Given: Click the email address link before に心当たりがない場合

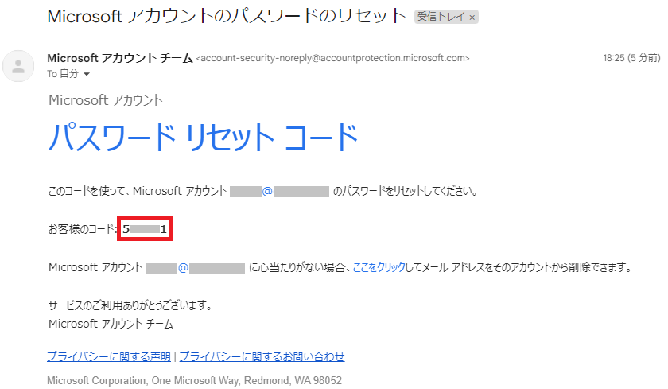Looking at the screenshot, I should point(195,267).
